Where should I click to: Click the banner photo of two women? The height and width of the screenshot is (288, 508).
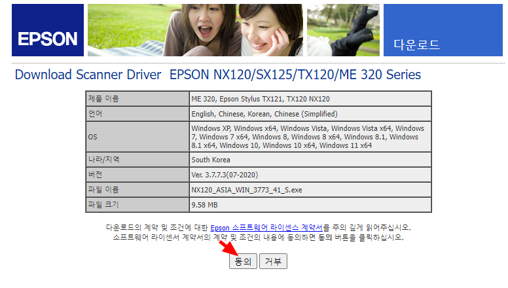click(x=195, y=30)
